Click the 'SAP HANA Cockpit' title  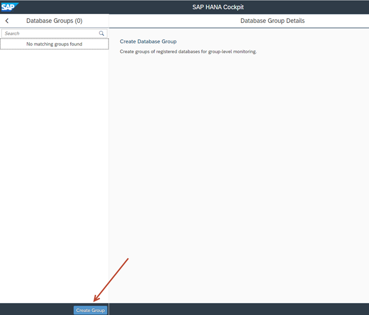(x=218, y=7)
